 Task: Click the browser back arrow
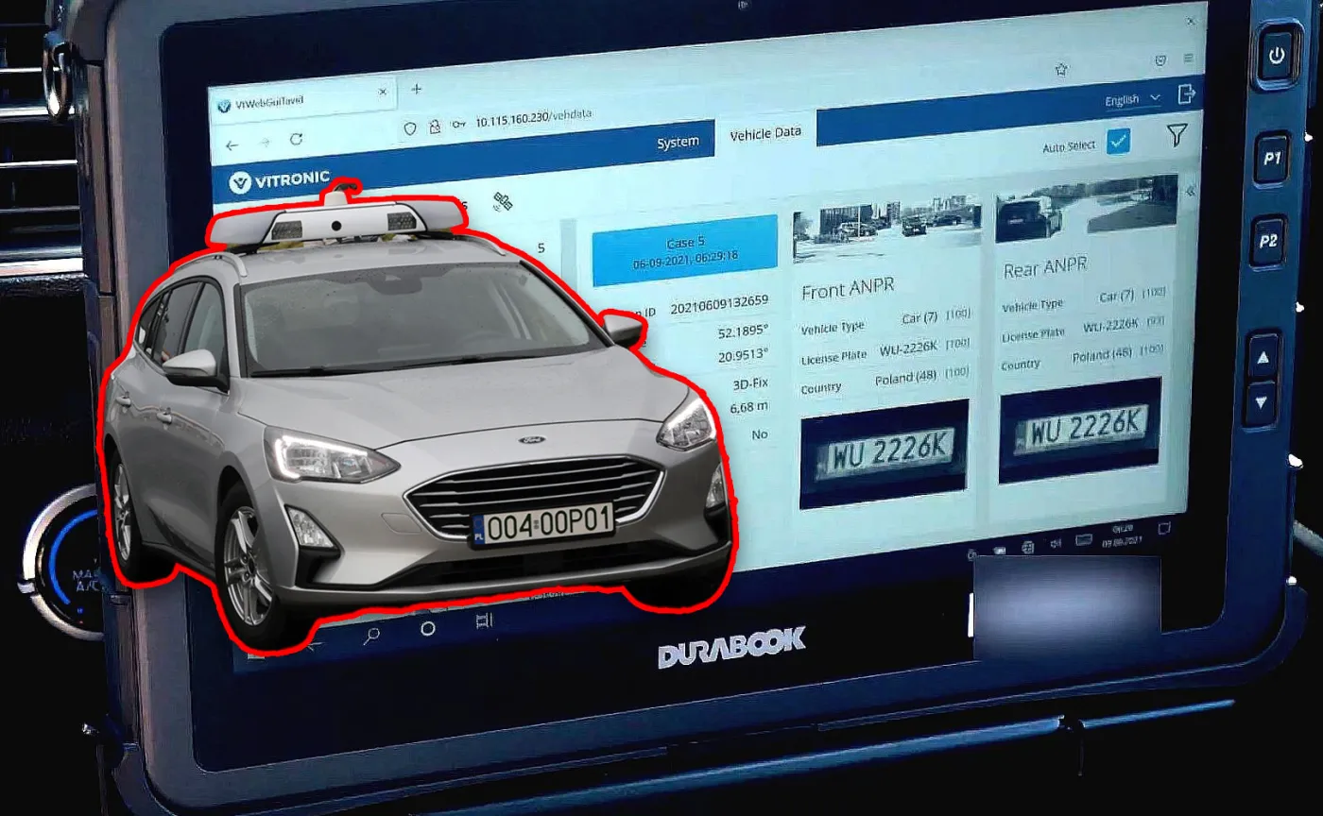click(232, 144)
